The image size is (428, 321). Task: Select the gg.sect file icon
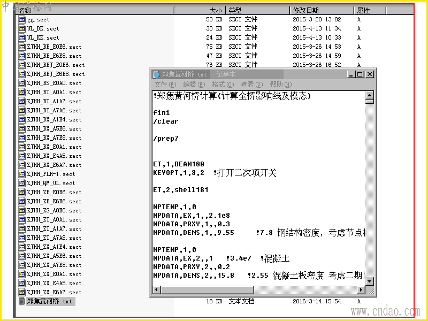[x=22, y=19]
